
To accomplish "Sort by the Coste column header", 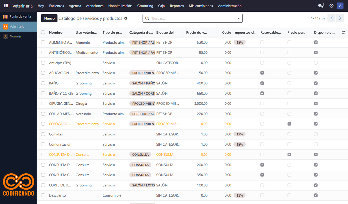I will [227, 32].
